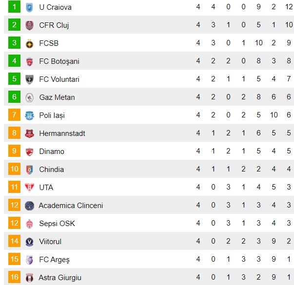Open the Academica Clinceni team name
The image size is (294, 285).
(71, 206)
